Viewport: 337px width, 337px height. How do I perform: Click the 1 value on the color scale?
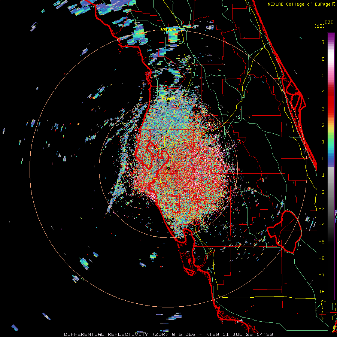(x=323, y=142)
